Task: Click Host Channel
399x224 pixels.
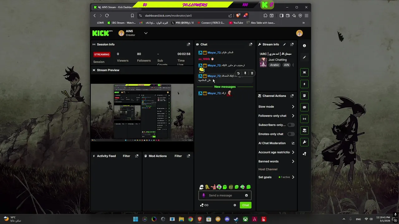Action: click(x=268, y=169)
